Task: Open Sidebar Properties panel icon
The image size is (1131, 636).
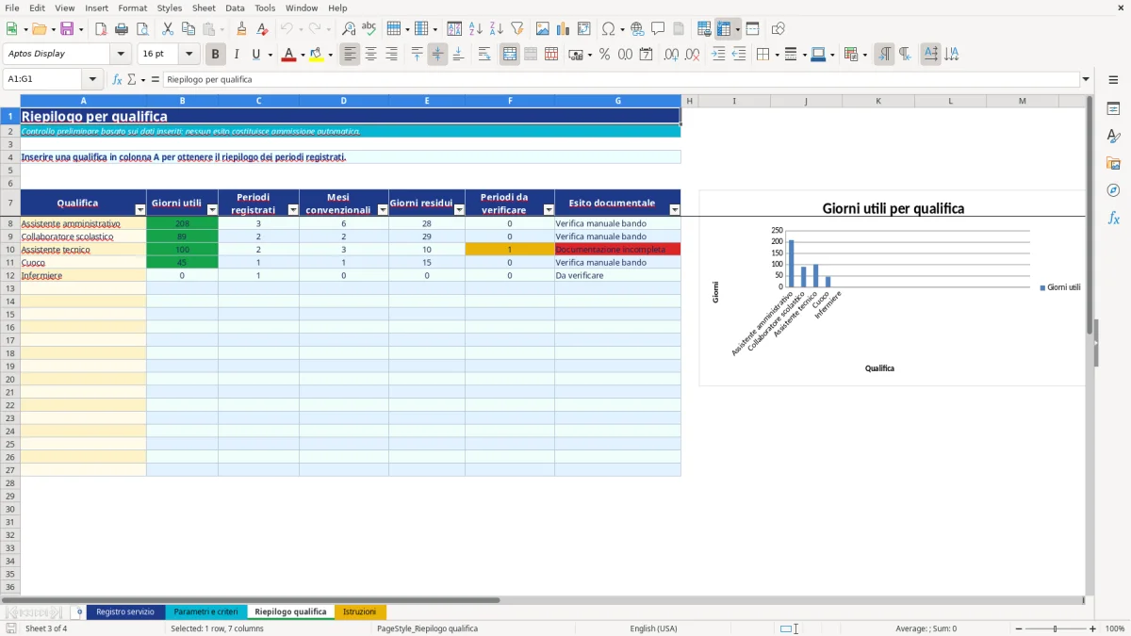Action: (x=1113, y=109)
